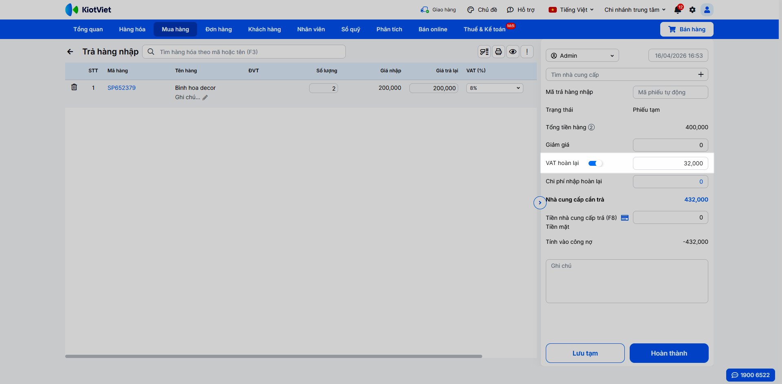Click the Chi phí nhập hoàn lại field
Image resolution: width=782 pixels, height=384 pixels.
[670, 182]
